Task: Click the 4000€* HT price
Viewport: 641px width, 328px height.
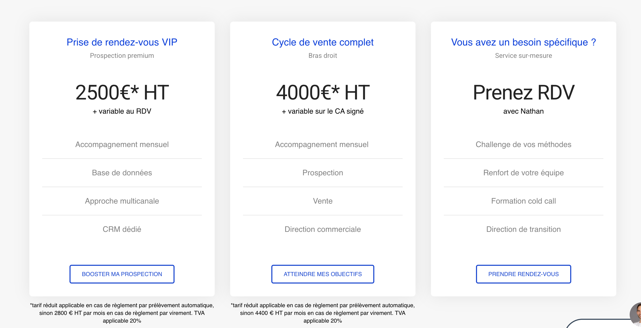Action: tap(323, 92)
